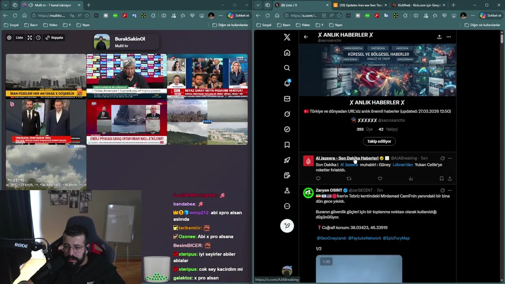
Task: Switch to Multi tv browser tab
Action: (x=52, y=5)
